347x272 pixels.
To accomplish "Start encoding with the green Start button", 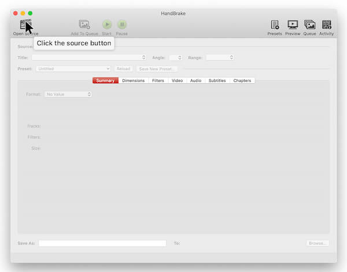I will click(107, 24).
